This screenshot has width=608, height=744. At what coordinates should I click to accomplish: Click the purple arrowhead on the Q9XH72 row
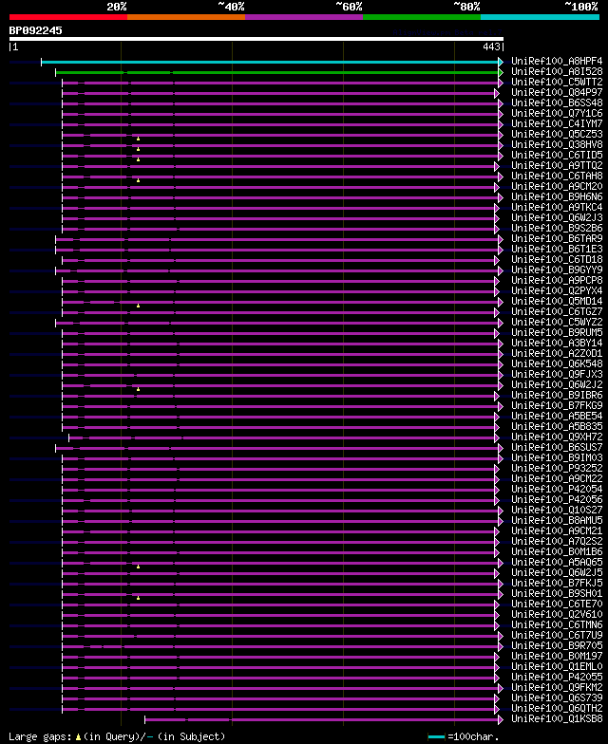497,438
